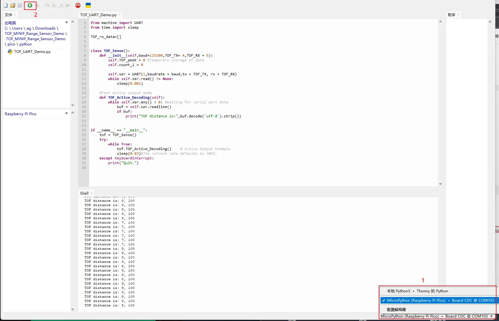Click the 'tof = TOF_Sense()' line
This screenshot has width=499, height=321.
pyautogui.click(x=118, y=135)
